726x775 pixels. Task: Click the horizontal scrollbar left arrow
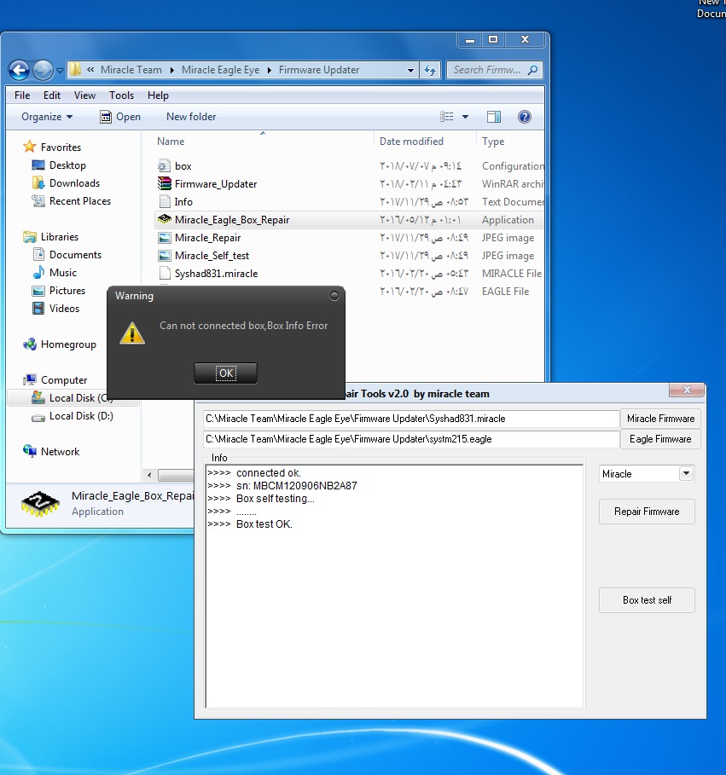pos(149,476)
